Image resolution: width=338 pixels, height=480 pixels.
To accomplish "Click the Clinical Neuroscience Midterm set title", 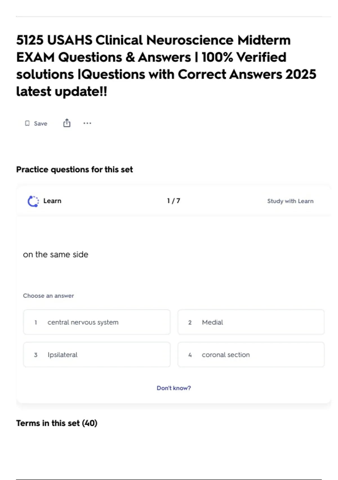I will [166, 66].
